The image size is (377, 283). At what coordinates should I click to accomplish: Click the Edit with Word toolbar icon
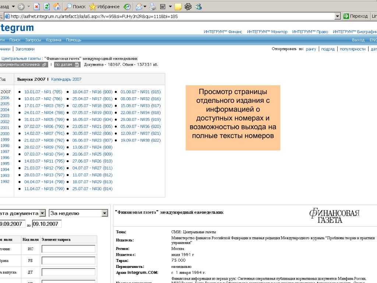[x=163, y=7]
